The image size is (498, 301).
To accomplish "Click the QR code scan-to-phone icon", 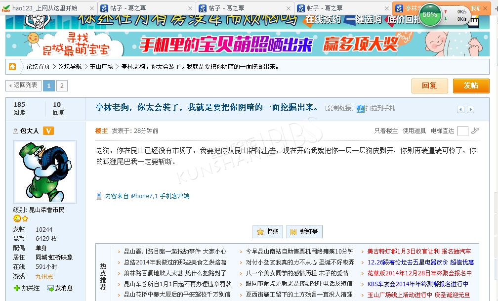I will click(361, 109).
